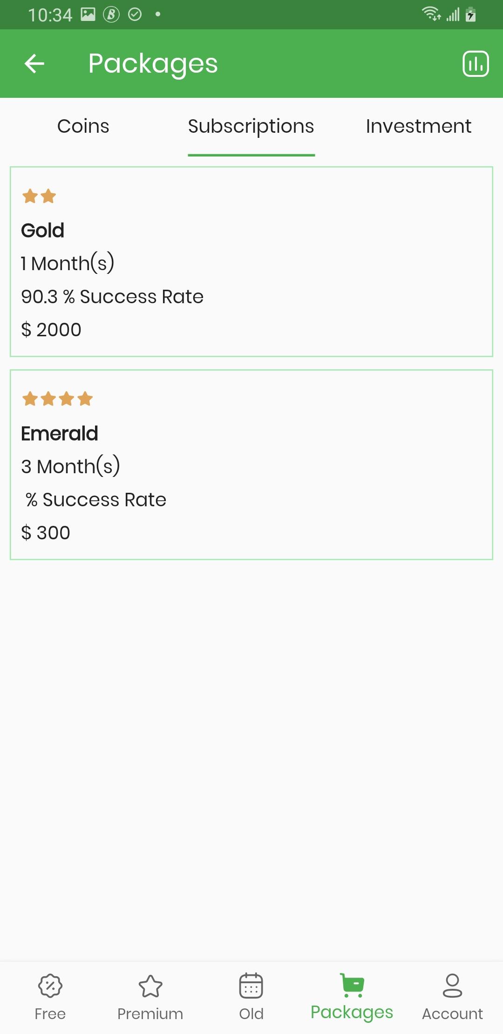
Task: Switch to the Investment tab
Action: coord(419,126)
